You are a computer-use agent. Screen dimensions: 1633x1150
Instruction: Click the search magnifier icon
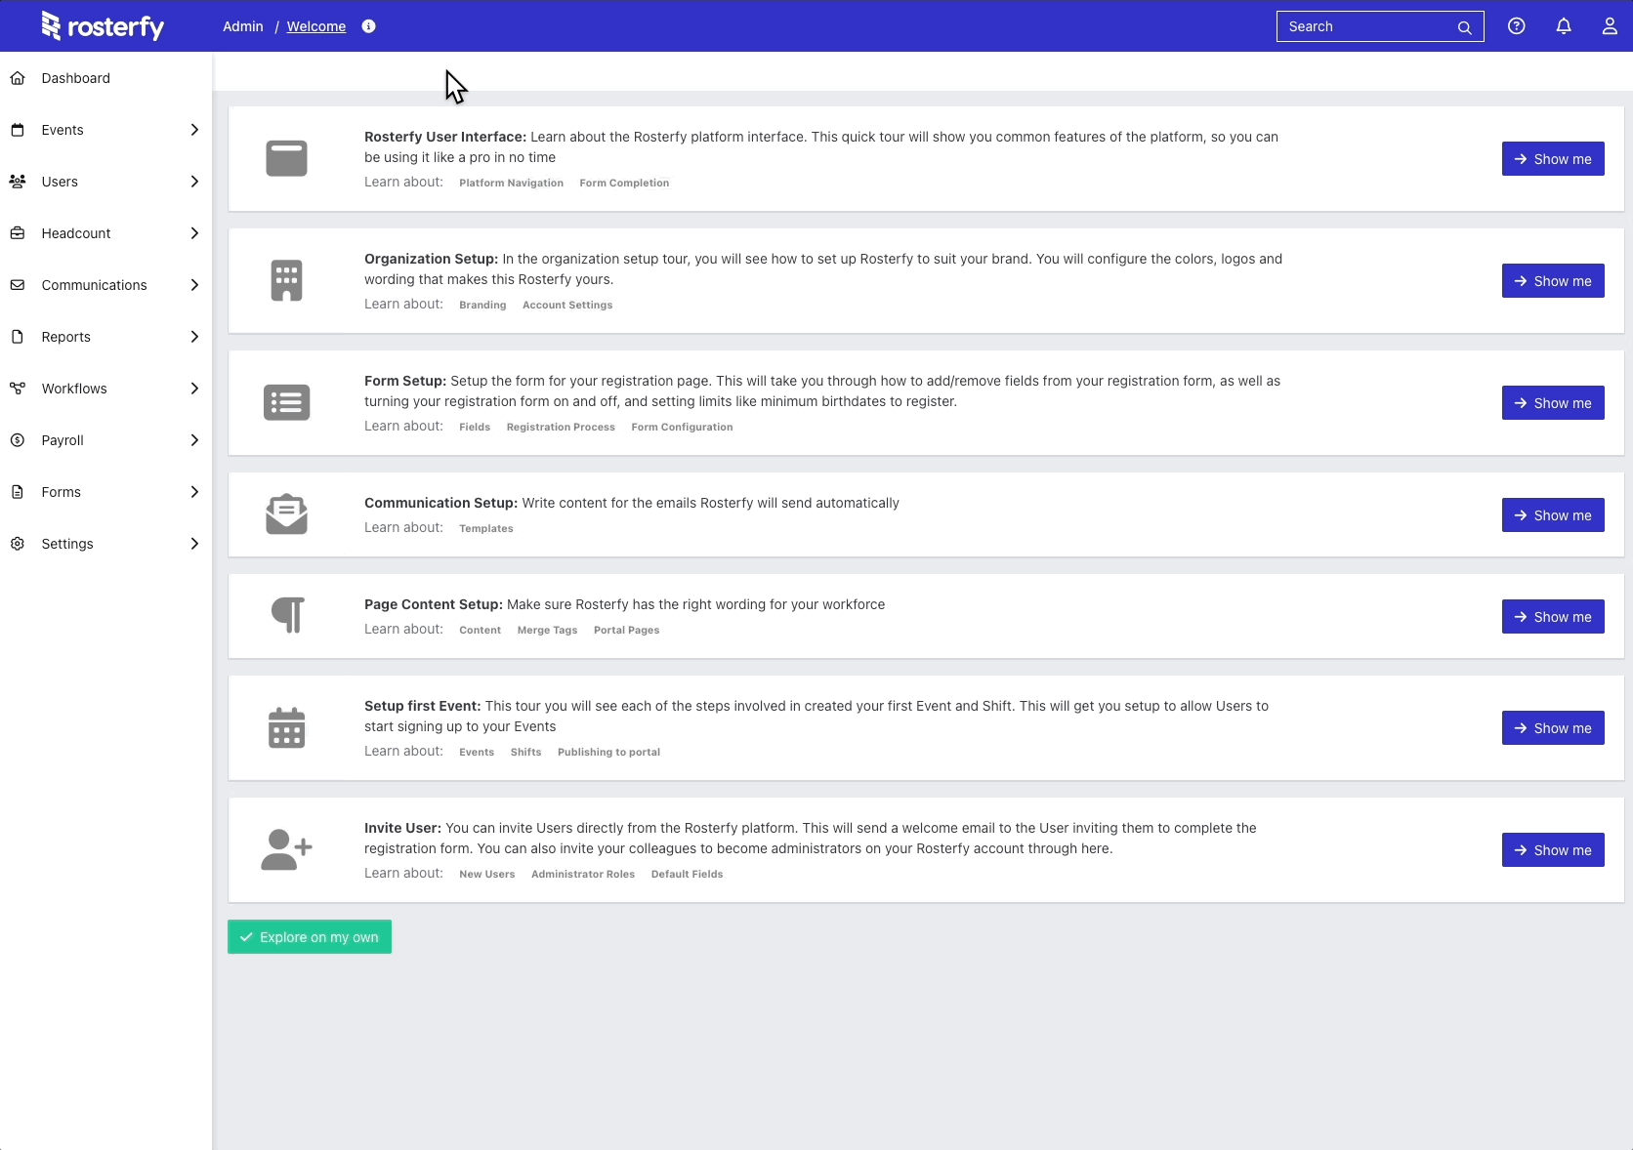pyautogui.click(x=1464, y=27)
